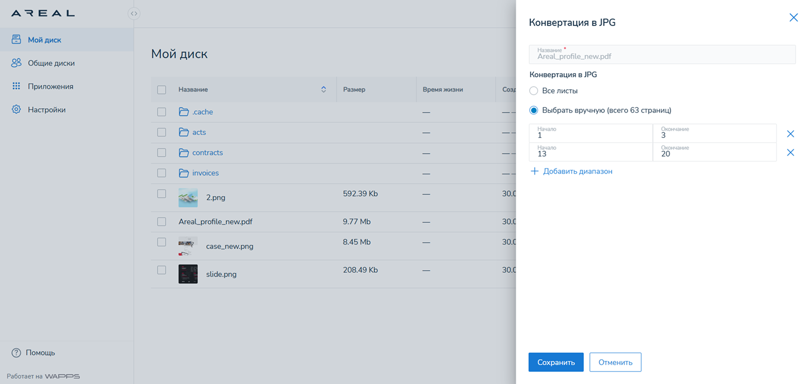Remove the page range 1 to 3
Image resolution: width=806 pixels, height=384 pixels.
(x=790, y=134)
